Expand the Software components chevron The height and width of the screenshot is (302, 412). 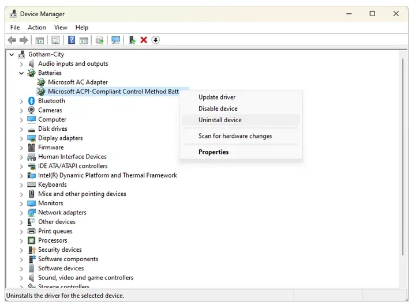21,259
